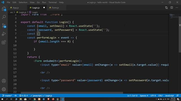The width and height of the screenshot is (181, 101).
Task: Click the horizontal scrollbar in editor
Action: tap(72, 93)
